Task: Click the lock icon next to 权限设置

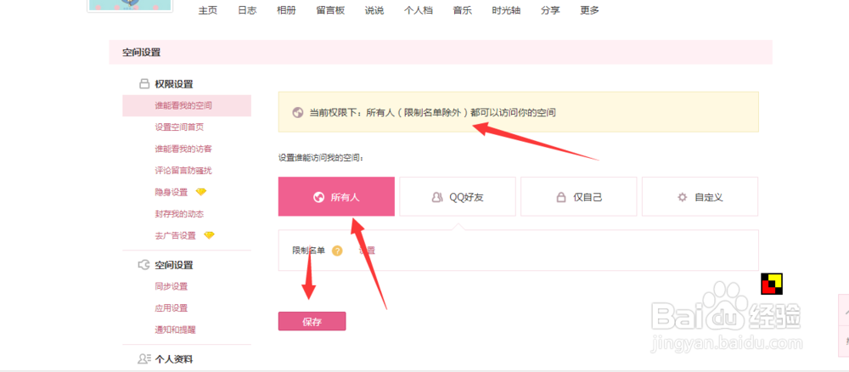Action: [x=144, y=84]
